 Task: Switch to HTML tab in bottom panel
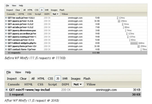point(28,84)
